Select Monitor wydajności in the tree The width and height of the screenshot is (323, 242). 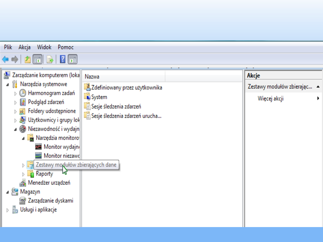tap(61, 147)
